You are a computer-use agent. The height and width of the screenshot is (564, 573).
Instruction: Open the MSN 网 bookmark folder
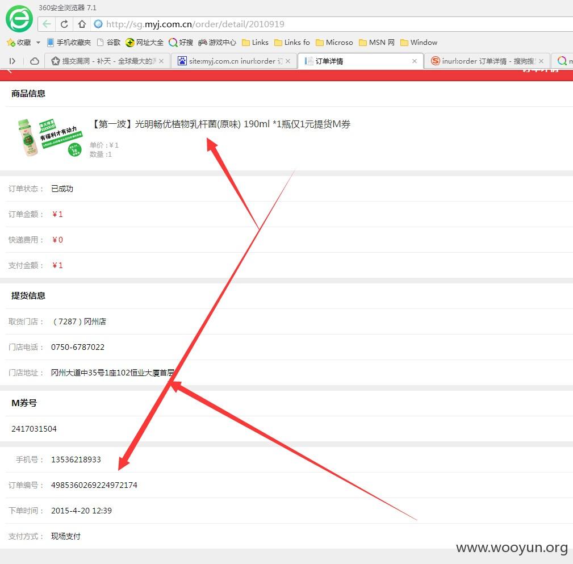(x=377, y=43)
